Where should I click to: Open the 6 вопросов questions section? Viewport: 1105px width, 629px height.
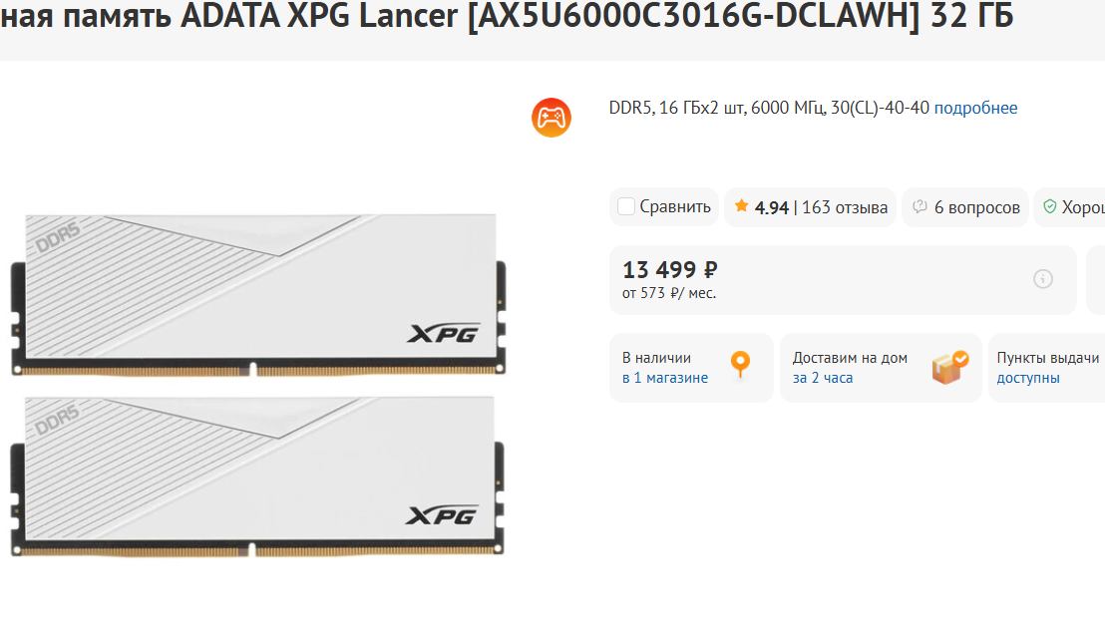(976, 207)
